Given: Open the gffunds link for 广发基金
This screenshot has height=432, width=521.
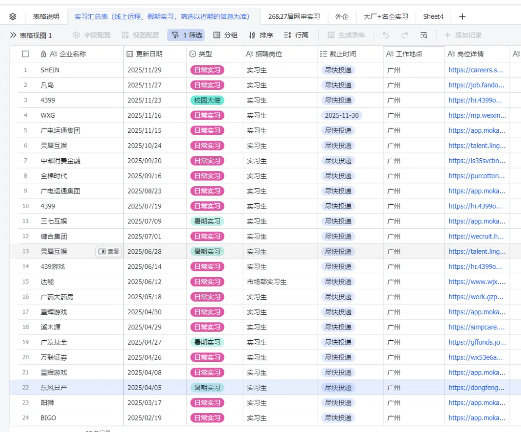Looking at the screenshot, I should [477, 342].
